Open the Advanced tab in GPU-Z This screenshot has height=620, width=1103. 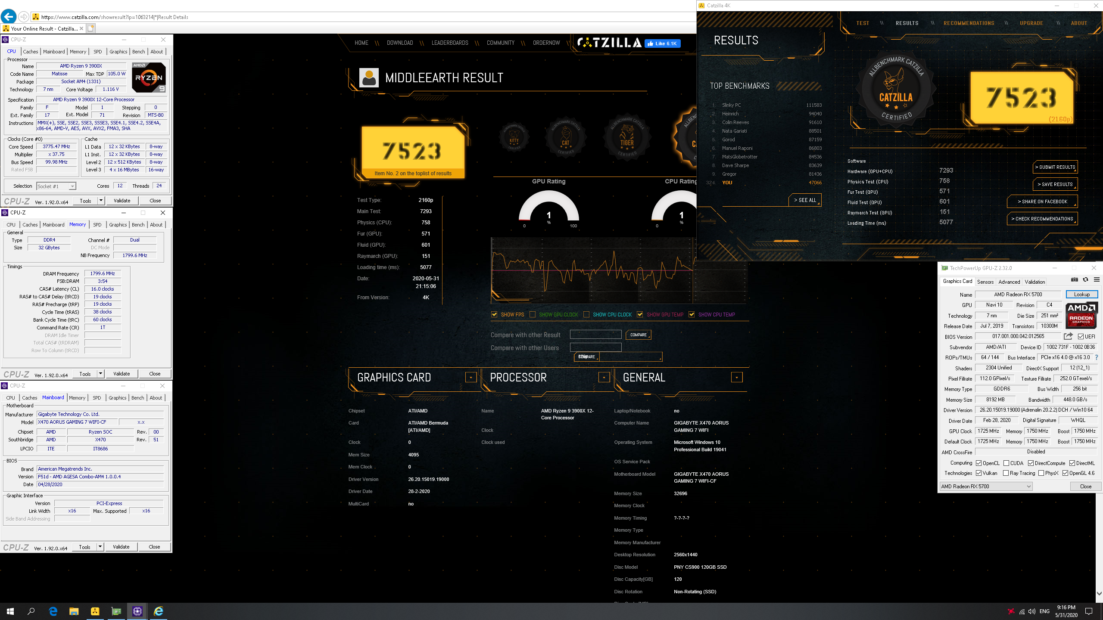coord(1009,282)
